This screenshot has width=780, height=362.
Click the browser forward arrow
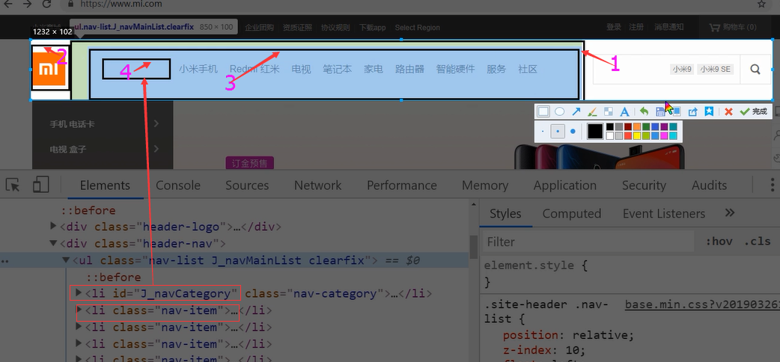pos(28,4)
